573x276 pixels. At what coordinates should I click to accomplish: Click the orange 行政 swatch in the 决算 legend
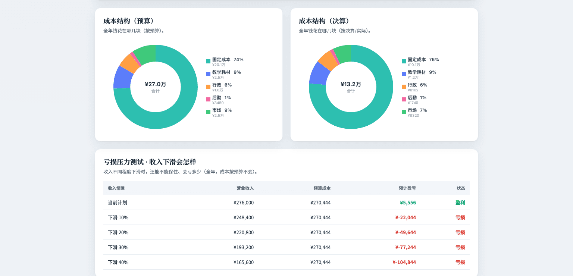[404, 87]
